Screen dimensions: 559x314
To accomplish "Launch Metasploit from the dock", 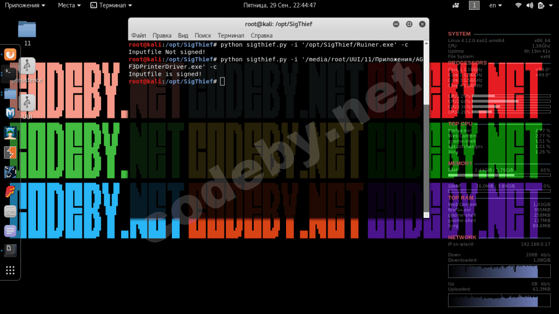I will tap(10, 113).
